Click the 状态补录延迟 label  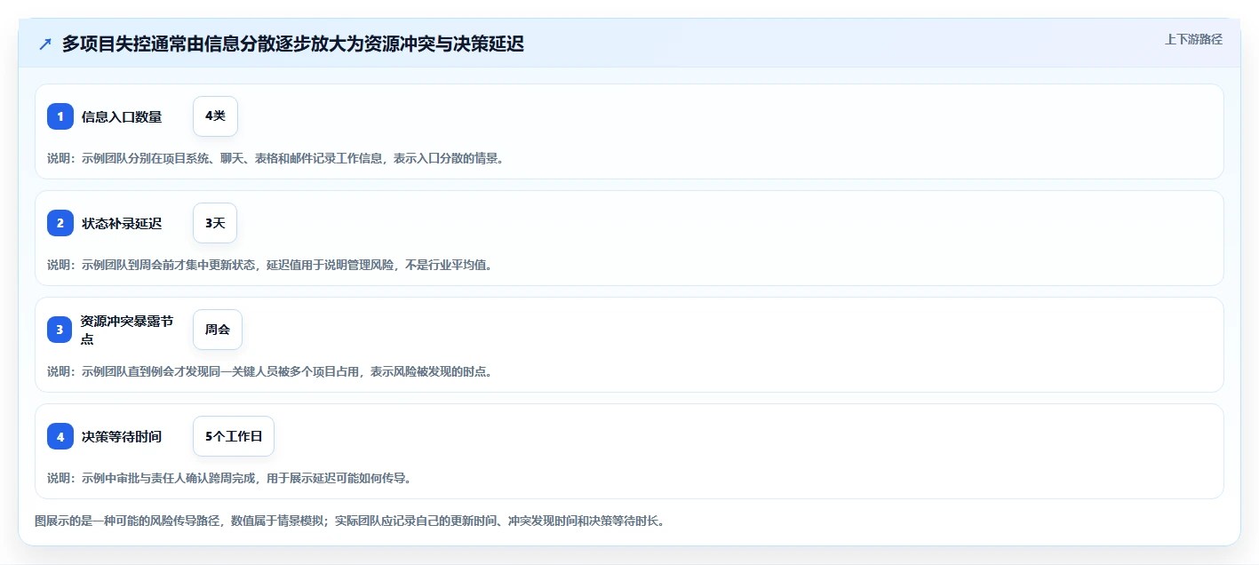[x=122, y=223]
